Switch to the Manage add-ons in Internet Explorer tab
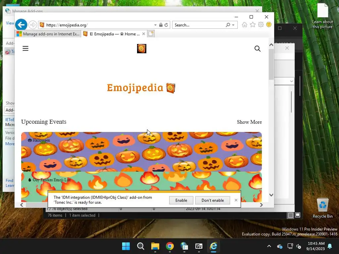339x254 pixels. coord(48,34)
